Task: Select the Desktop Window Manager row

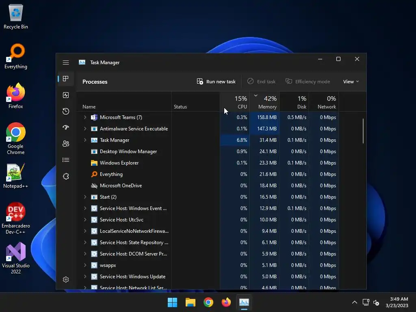Action: pyautogui.click(x=208, y=152)
